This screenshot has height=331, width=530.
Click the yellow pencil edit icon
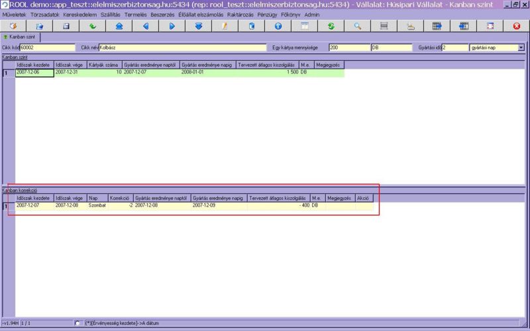[225, 26]
